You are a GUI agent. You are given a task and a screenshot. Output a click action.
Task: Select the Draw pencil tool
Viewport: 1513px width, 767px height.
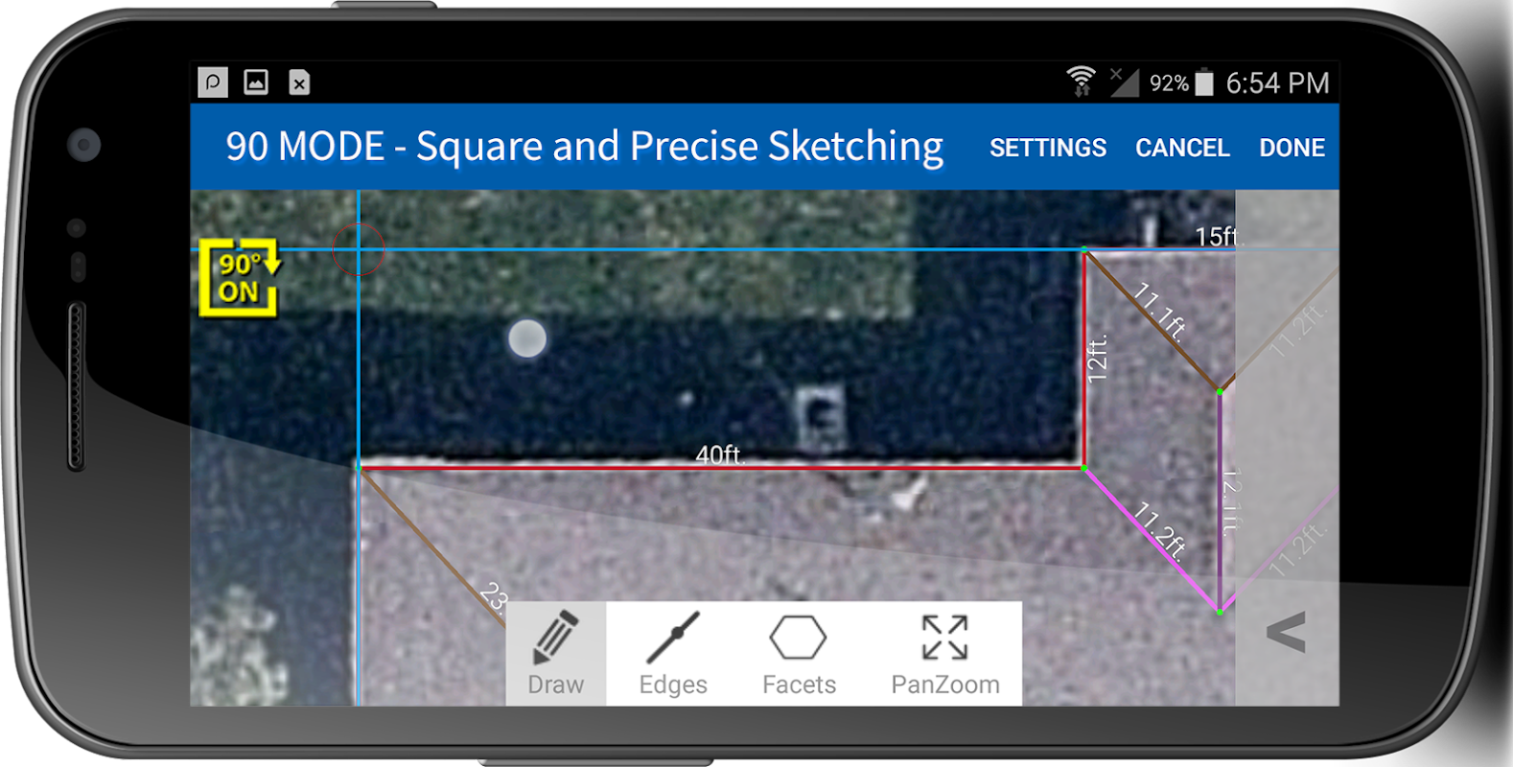click(x=556, y=654)
